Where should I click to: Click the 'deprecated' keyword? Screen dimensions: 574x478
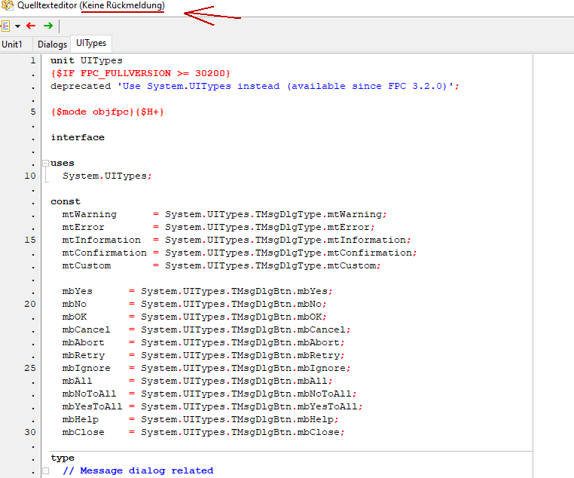(x=81, y=86)
